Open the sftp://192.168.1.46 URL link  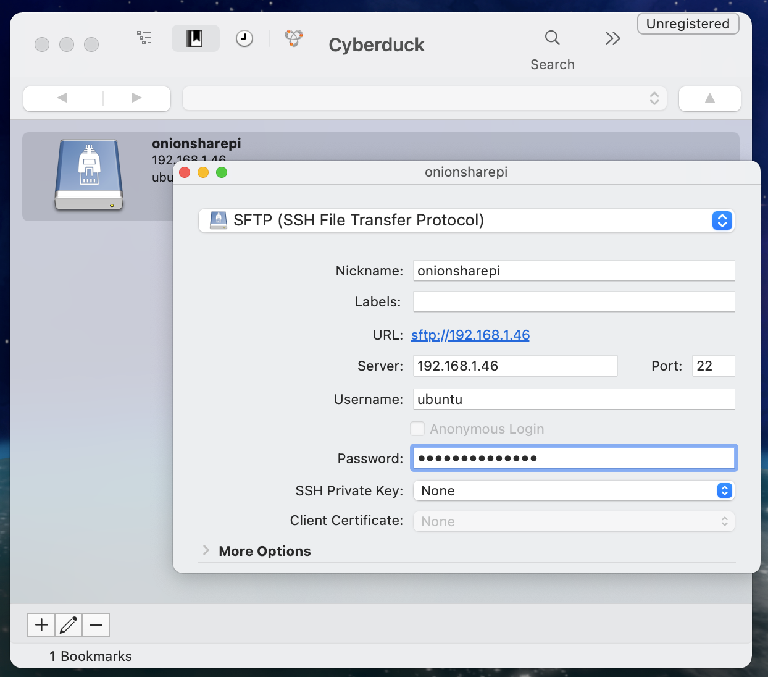(470, 335)
